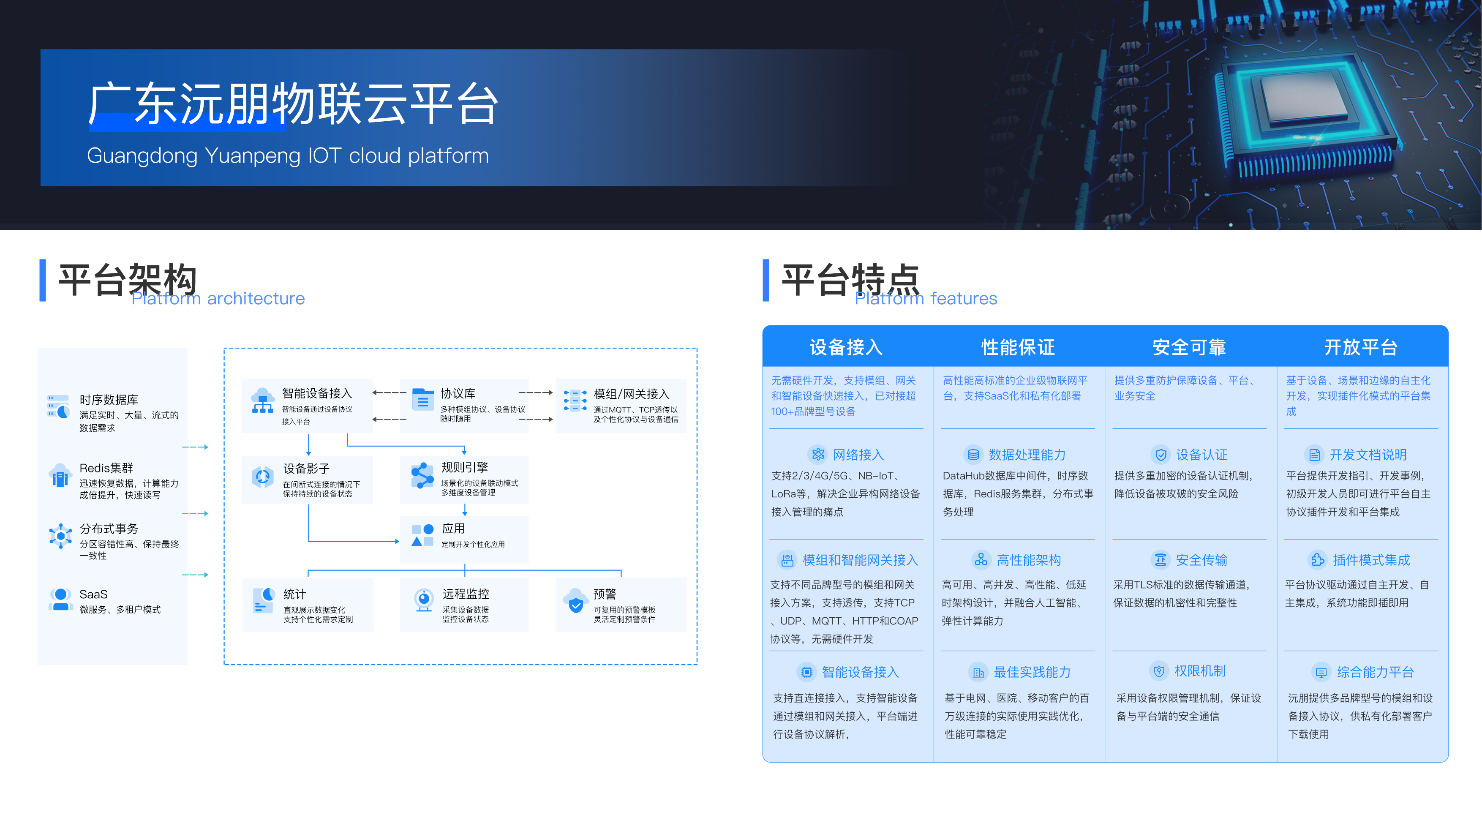Click the 智能设备接入 cloud network icon
This screenshot has height=834, width=1482.
pos(262,401)
